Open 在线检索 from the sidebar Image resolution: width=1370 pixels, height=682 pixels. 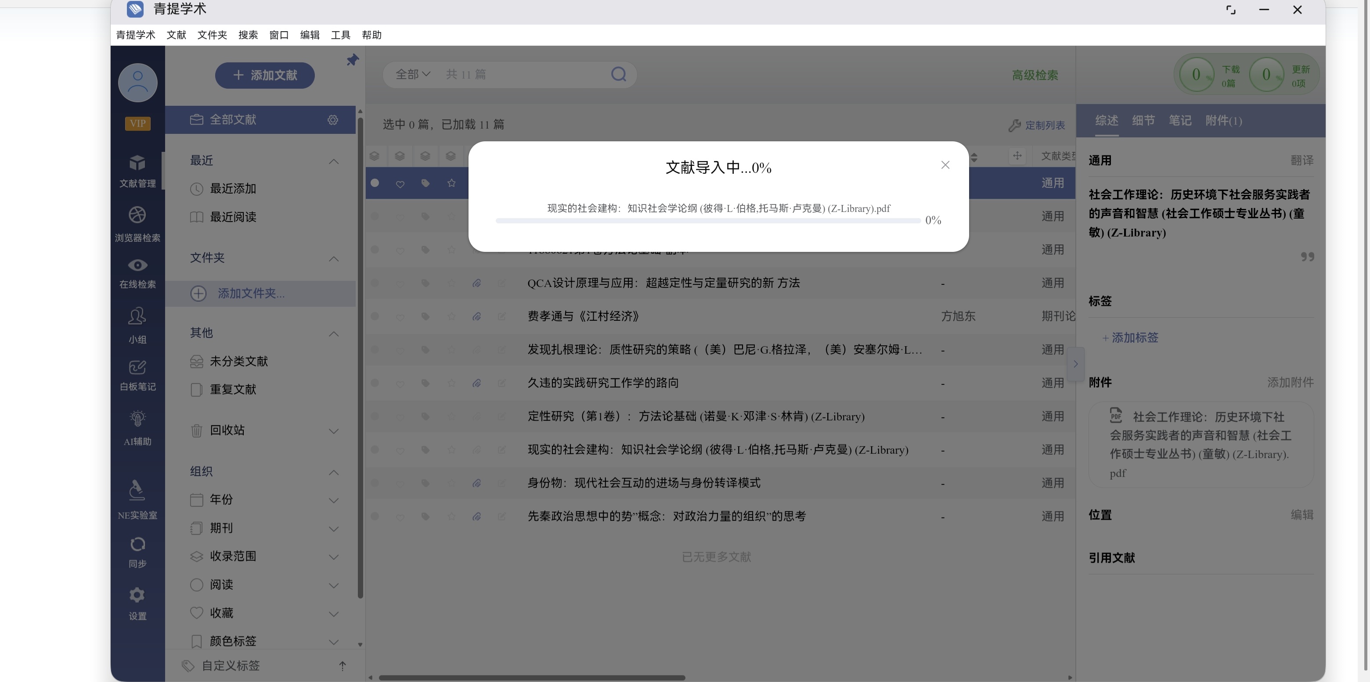tap(137, 272)
